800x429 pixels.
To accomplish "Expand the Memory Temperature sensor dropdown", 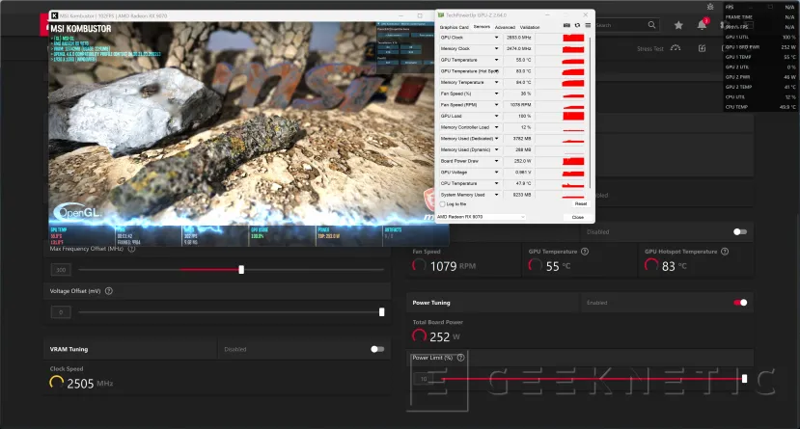I will [x=496, y=83].
